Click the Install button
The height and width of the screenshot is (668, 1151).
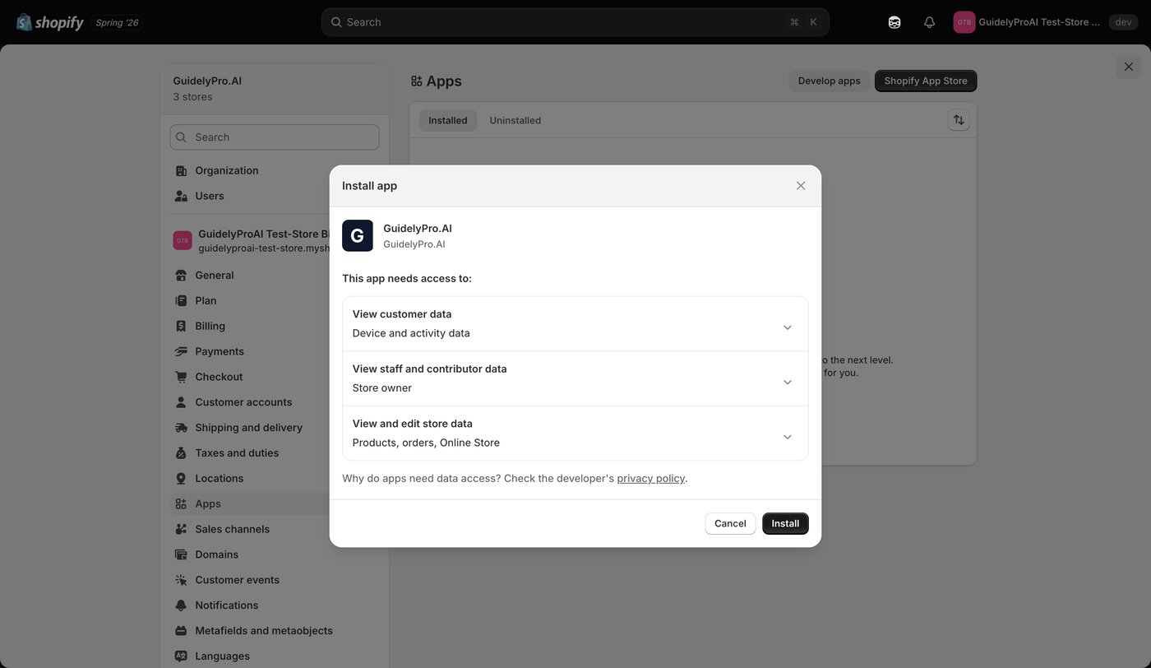[785, 524]
